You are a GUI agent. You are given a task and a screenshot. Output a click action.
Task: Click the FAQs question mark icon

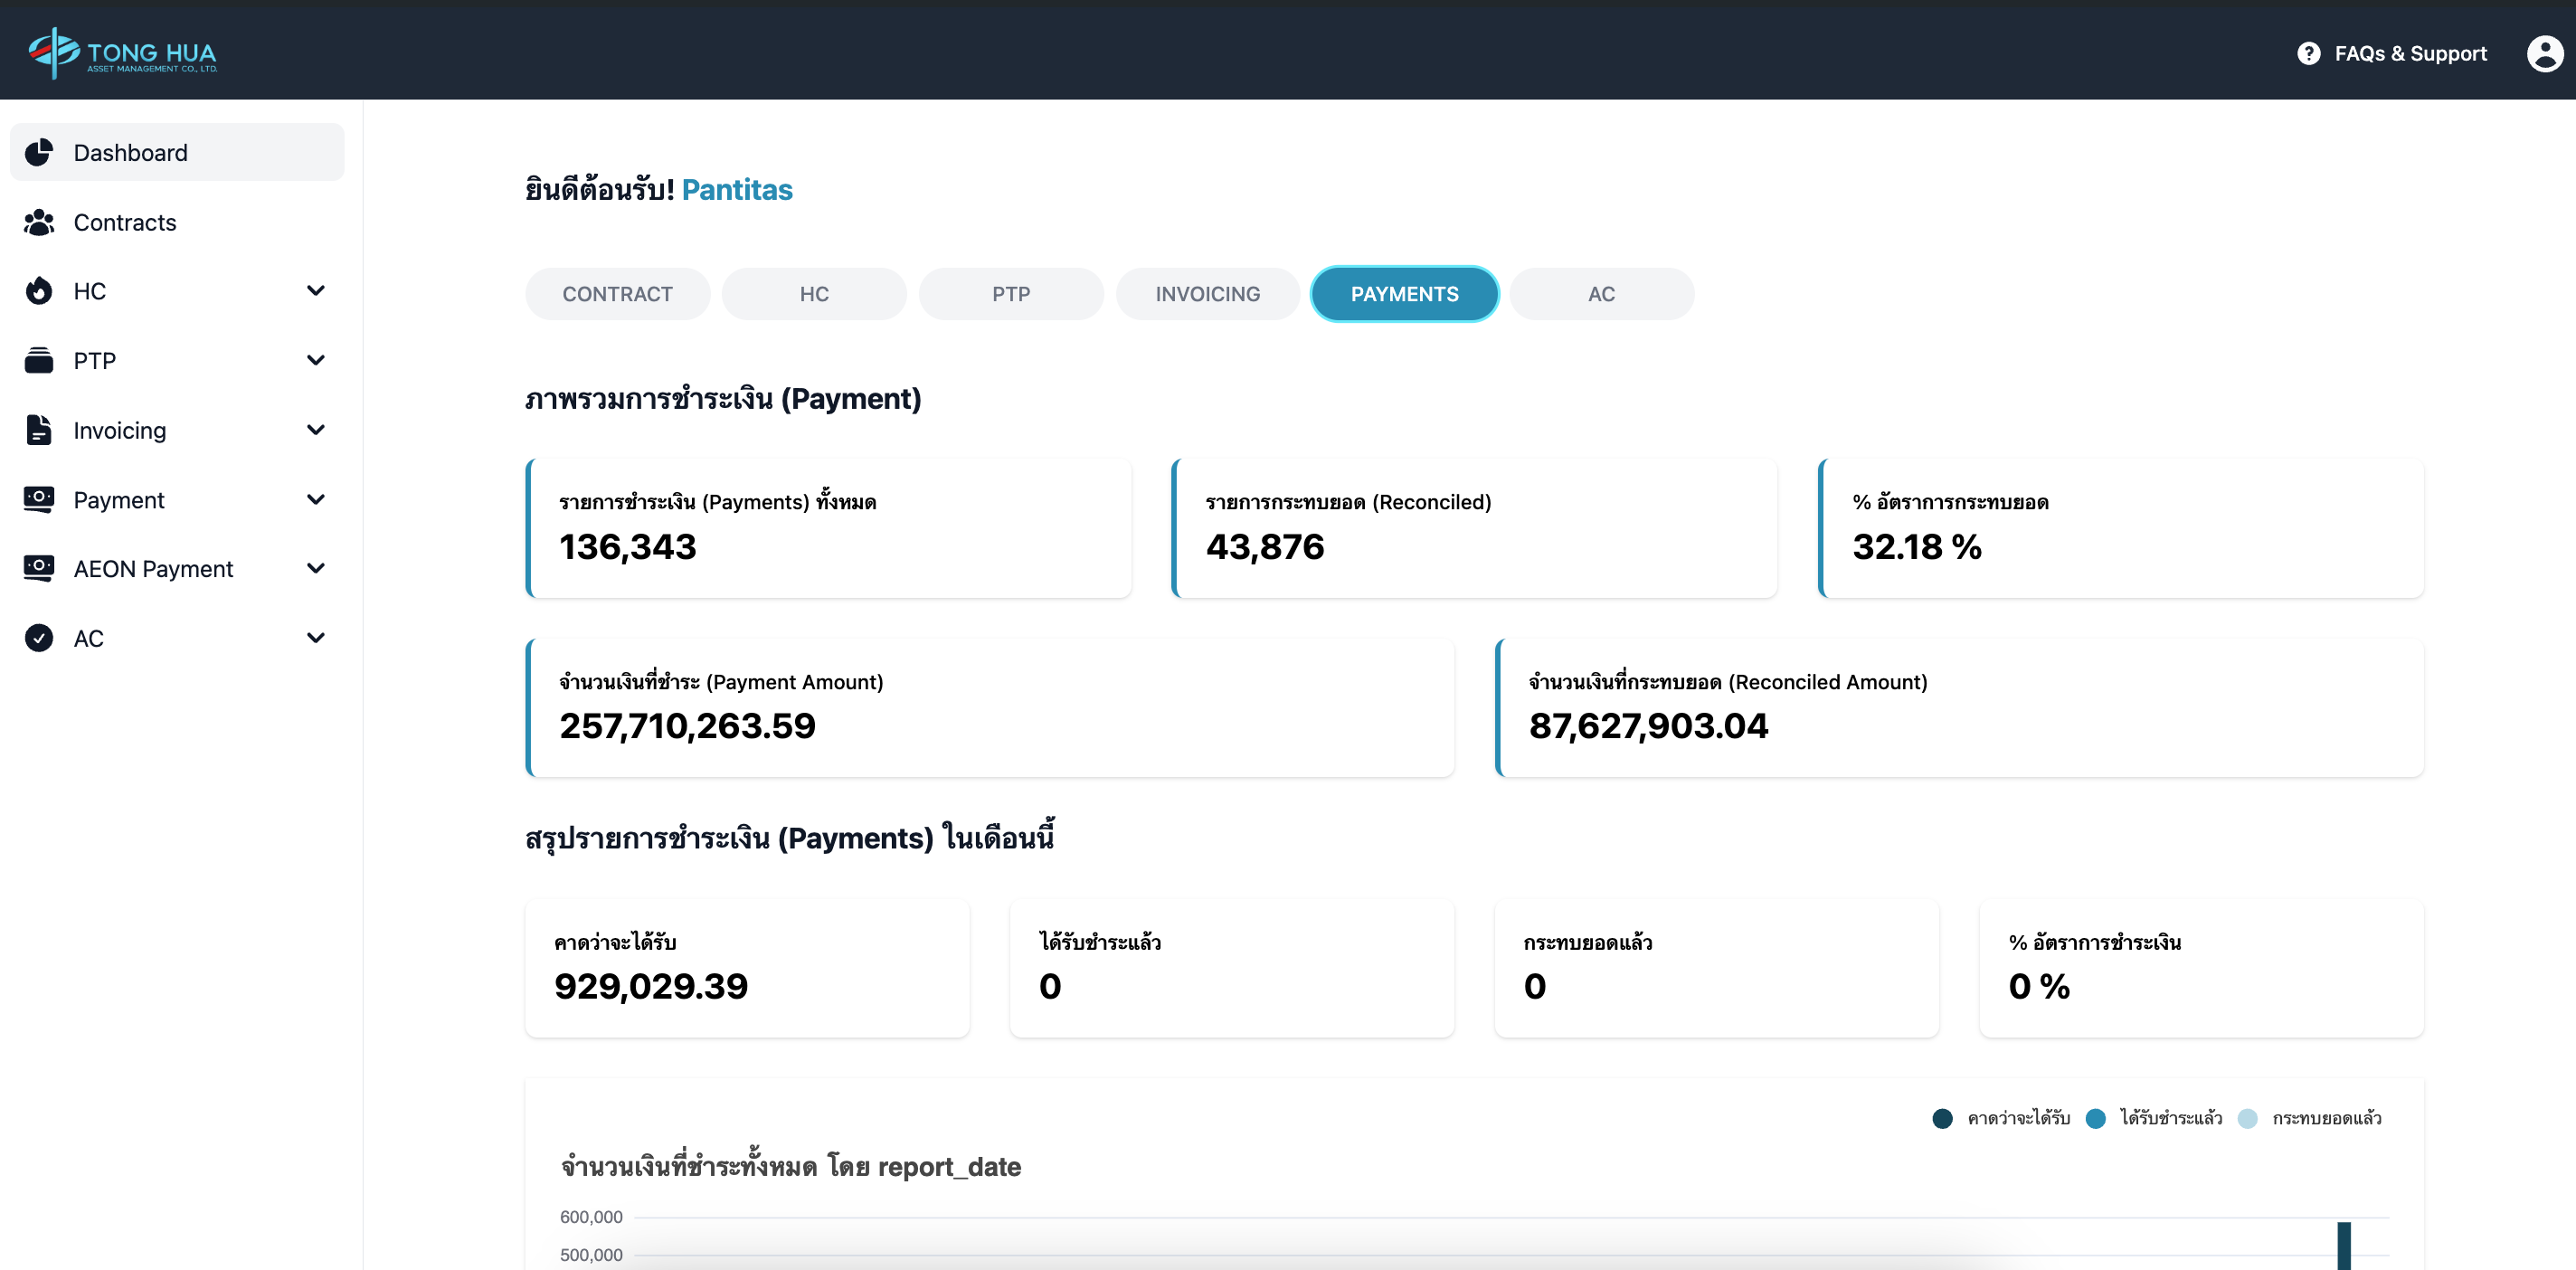[2308, 53]
